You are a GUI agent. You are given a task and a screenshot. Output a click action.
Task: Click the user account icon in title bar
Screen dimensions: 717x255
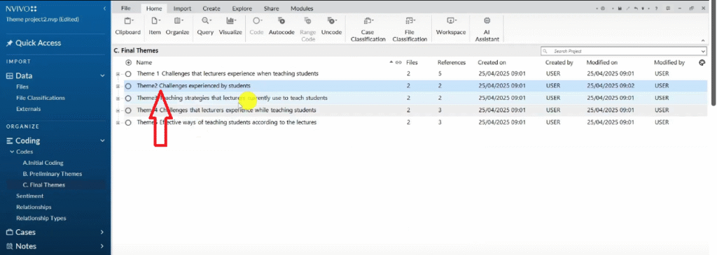[603, 8]
